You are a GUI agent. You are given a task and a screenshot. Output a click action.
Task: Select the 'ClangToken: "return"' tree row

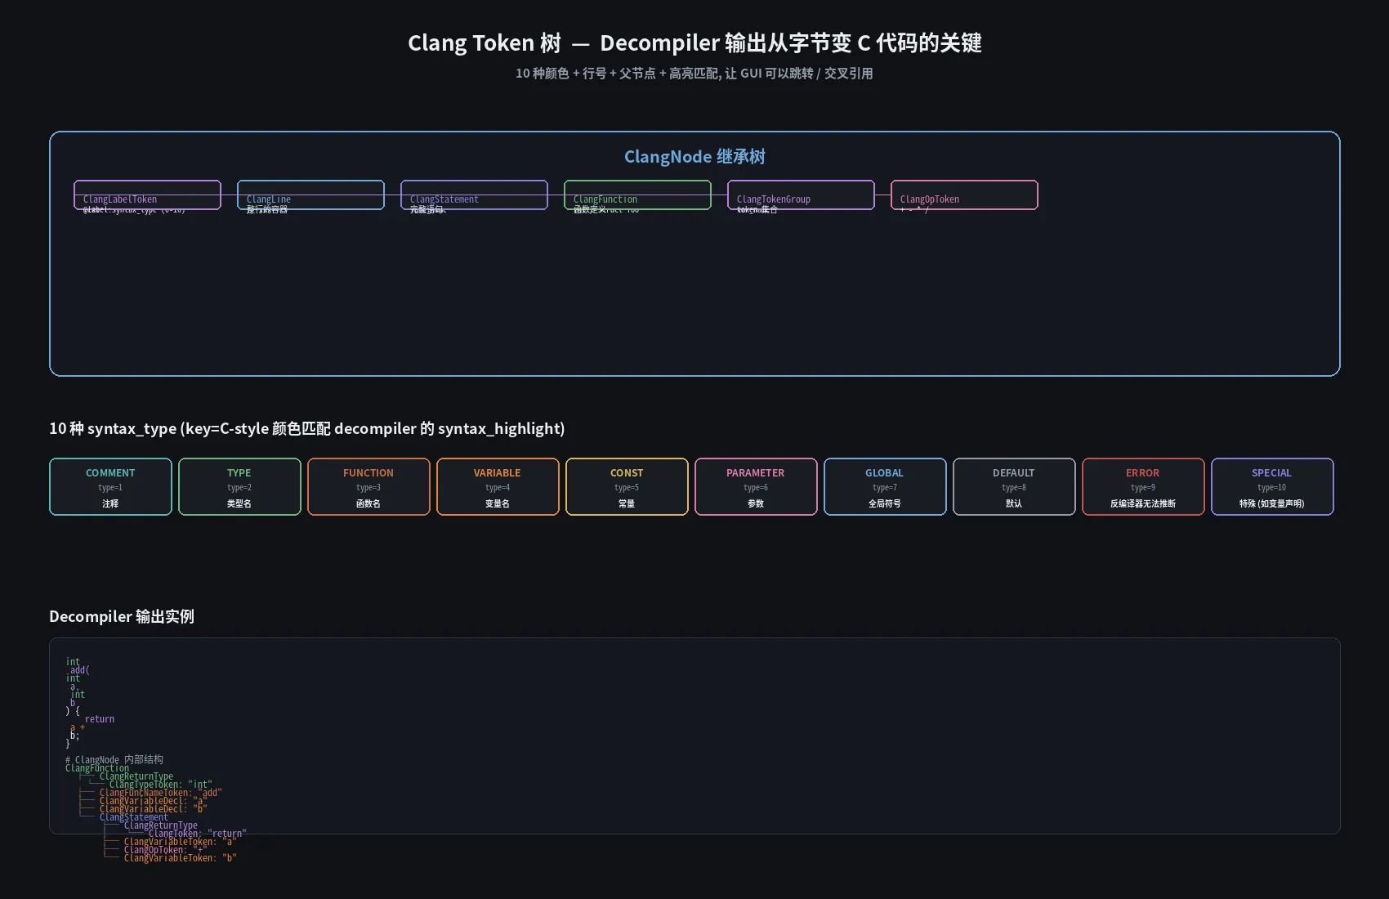(198, 834)
